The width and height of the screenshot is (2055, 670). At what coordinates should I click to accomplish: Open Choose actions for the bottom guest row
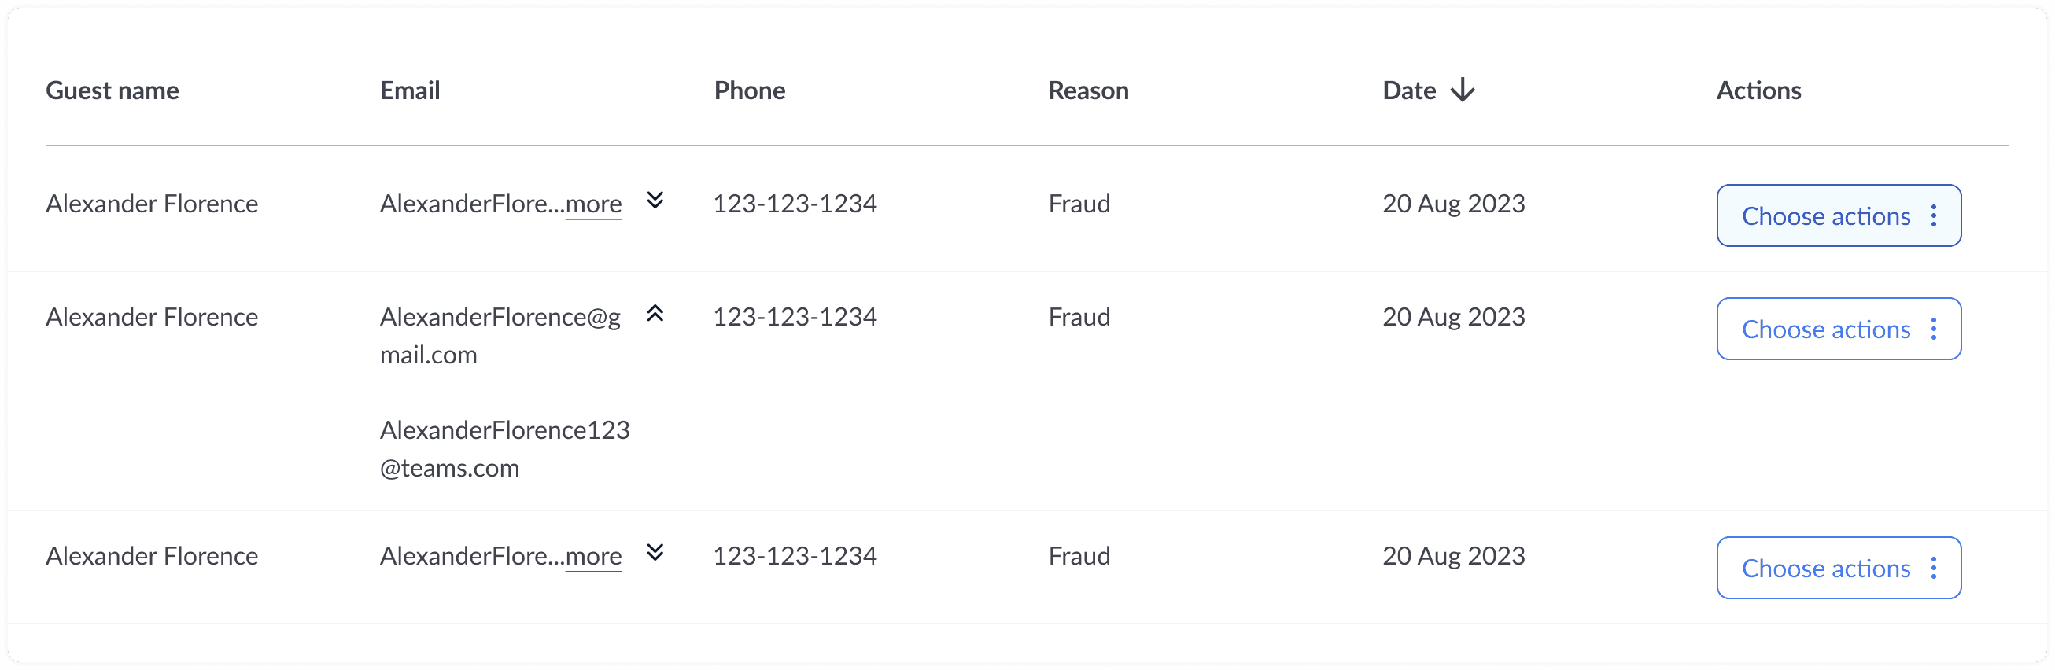[x=1839, y=569]
